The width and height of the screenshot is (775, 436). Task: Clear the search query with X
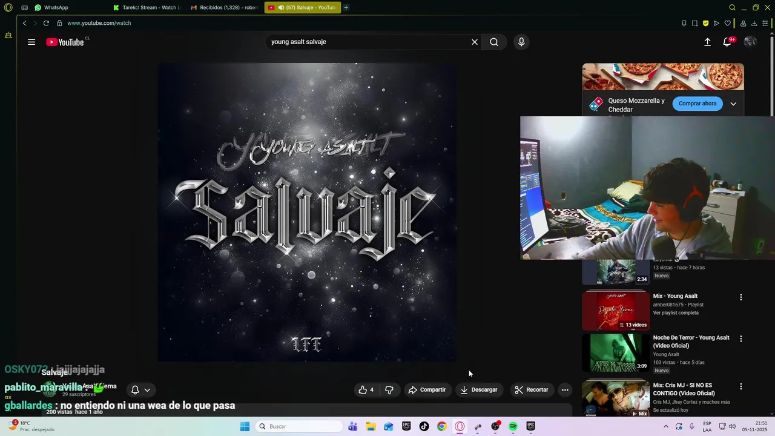[x=475, y=42]
